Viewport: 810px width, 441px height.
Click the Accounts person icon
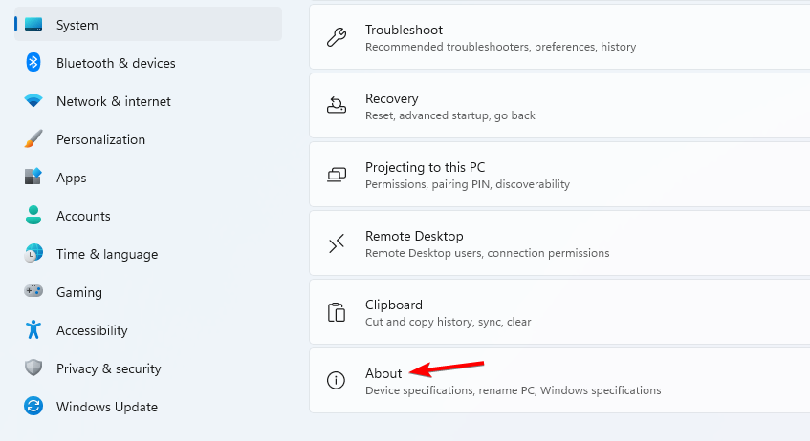(x=33, y=215)
